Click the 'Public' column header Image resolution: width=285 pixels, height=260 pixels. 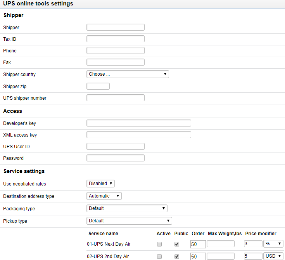[181, 234]
